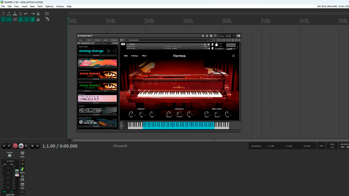Open the Actions menu
This screenshot has width=349, height=196.
coord(60,6)
